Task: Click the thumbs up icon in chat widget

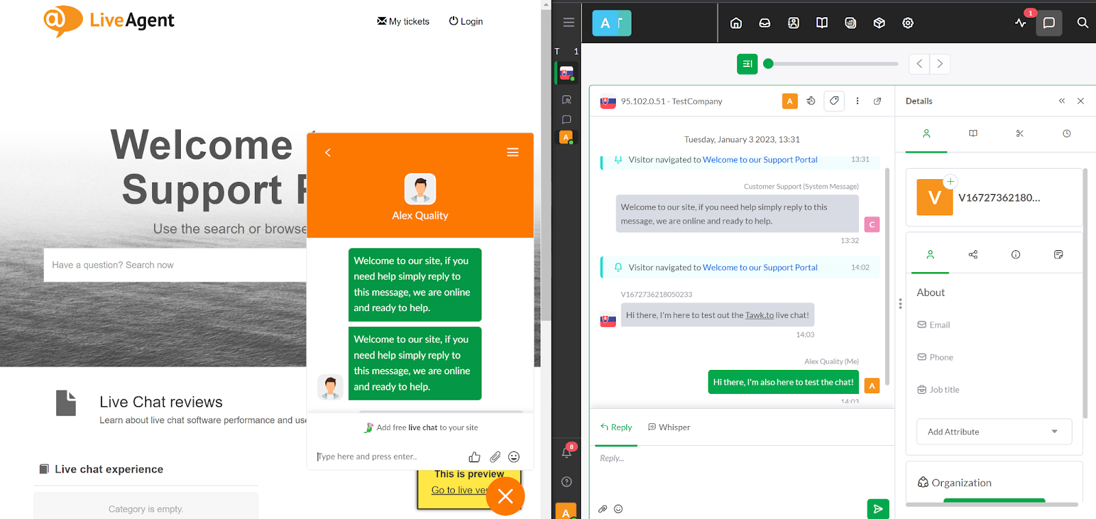Action: coord(474,457)
